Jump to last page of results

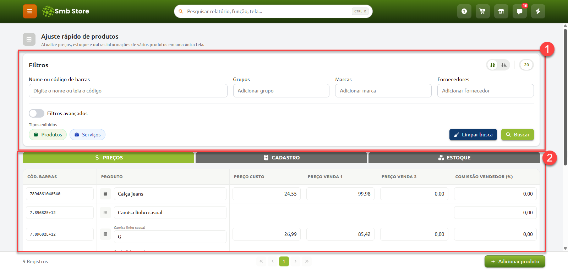(x=307, y=261)
